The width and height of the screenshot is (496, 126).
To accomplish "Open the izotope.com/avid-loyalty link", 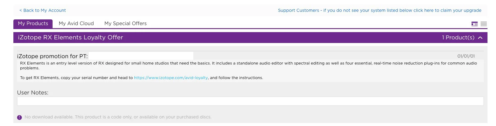I will coord(171,78).
